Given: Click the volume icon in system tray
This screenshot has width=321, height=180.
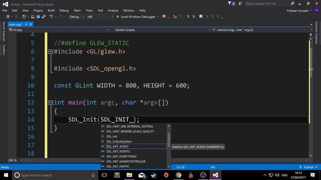Looking at the screenshot, I should tap(277, 175).
